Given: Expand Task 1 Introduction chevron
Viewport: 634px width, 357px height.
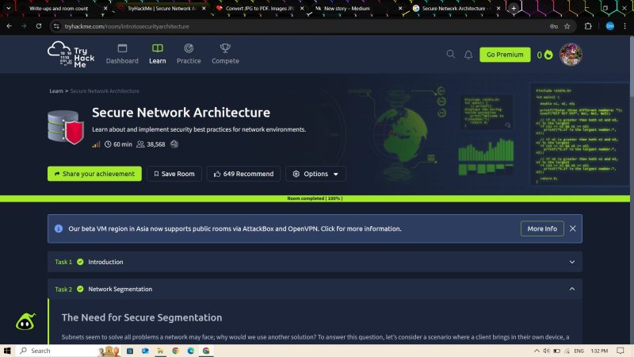Looking at the screenshot, I should (571, 262).
